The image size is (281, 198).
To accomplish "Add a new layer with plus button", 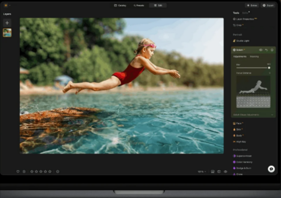I will (x=7, y=23).
